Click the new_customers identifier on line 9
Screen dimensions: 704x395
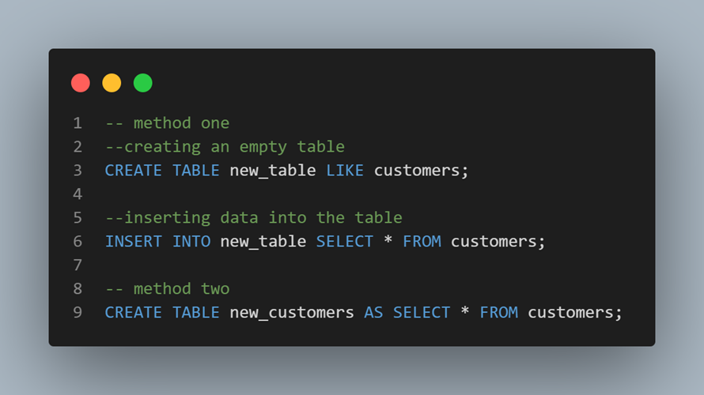(292, 313)
